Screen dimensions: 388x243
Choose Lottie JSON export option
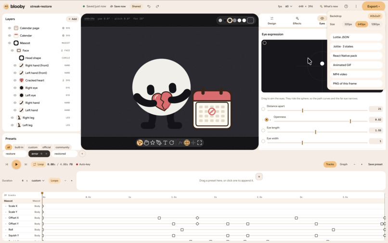[356, 37]
